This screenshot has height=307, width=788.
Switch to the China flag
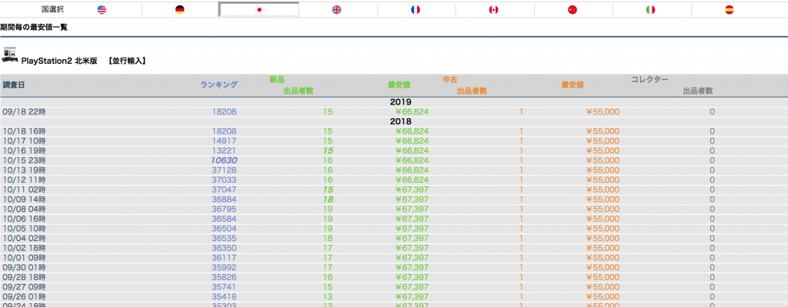[572, 10]
